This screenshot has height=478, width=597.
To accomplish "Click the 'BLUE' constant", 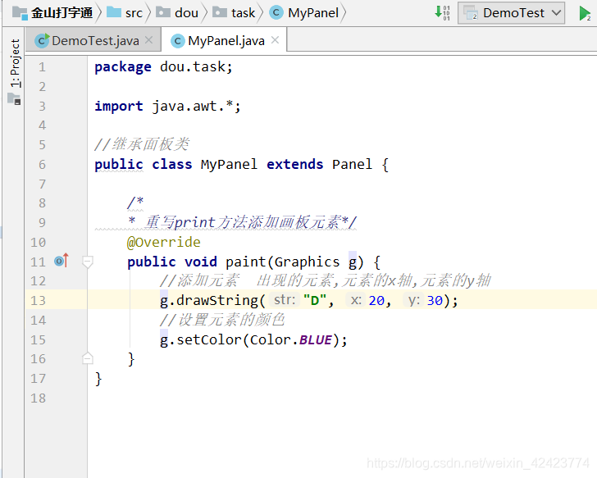I will [315, 340].
